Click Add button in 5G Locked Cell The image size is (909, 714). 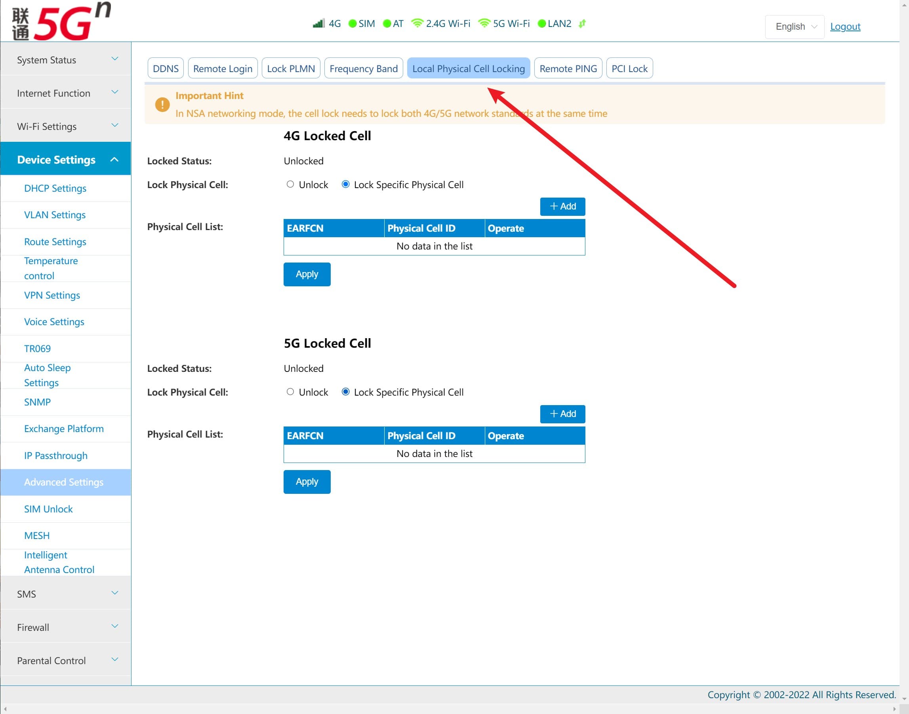click(563, 414)
